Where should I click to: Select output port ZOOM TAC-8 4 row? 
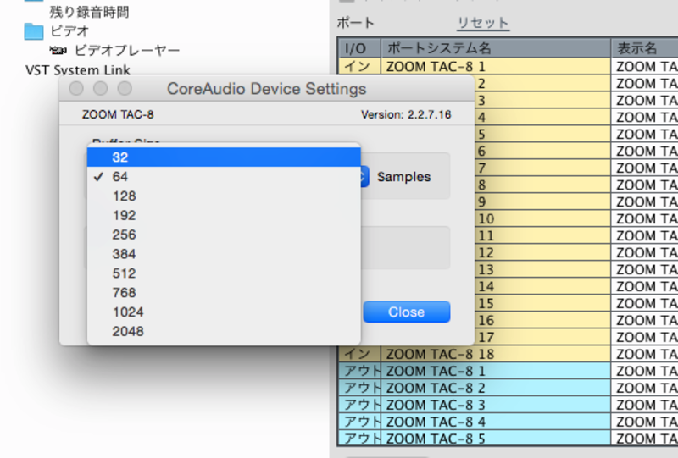coord(508,422)
